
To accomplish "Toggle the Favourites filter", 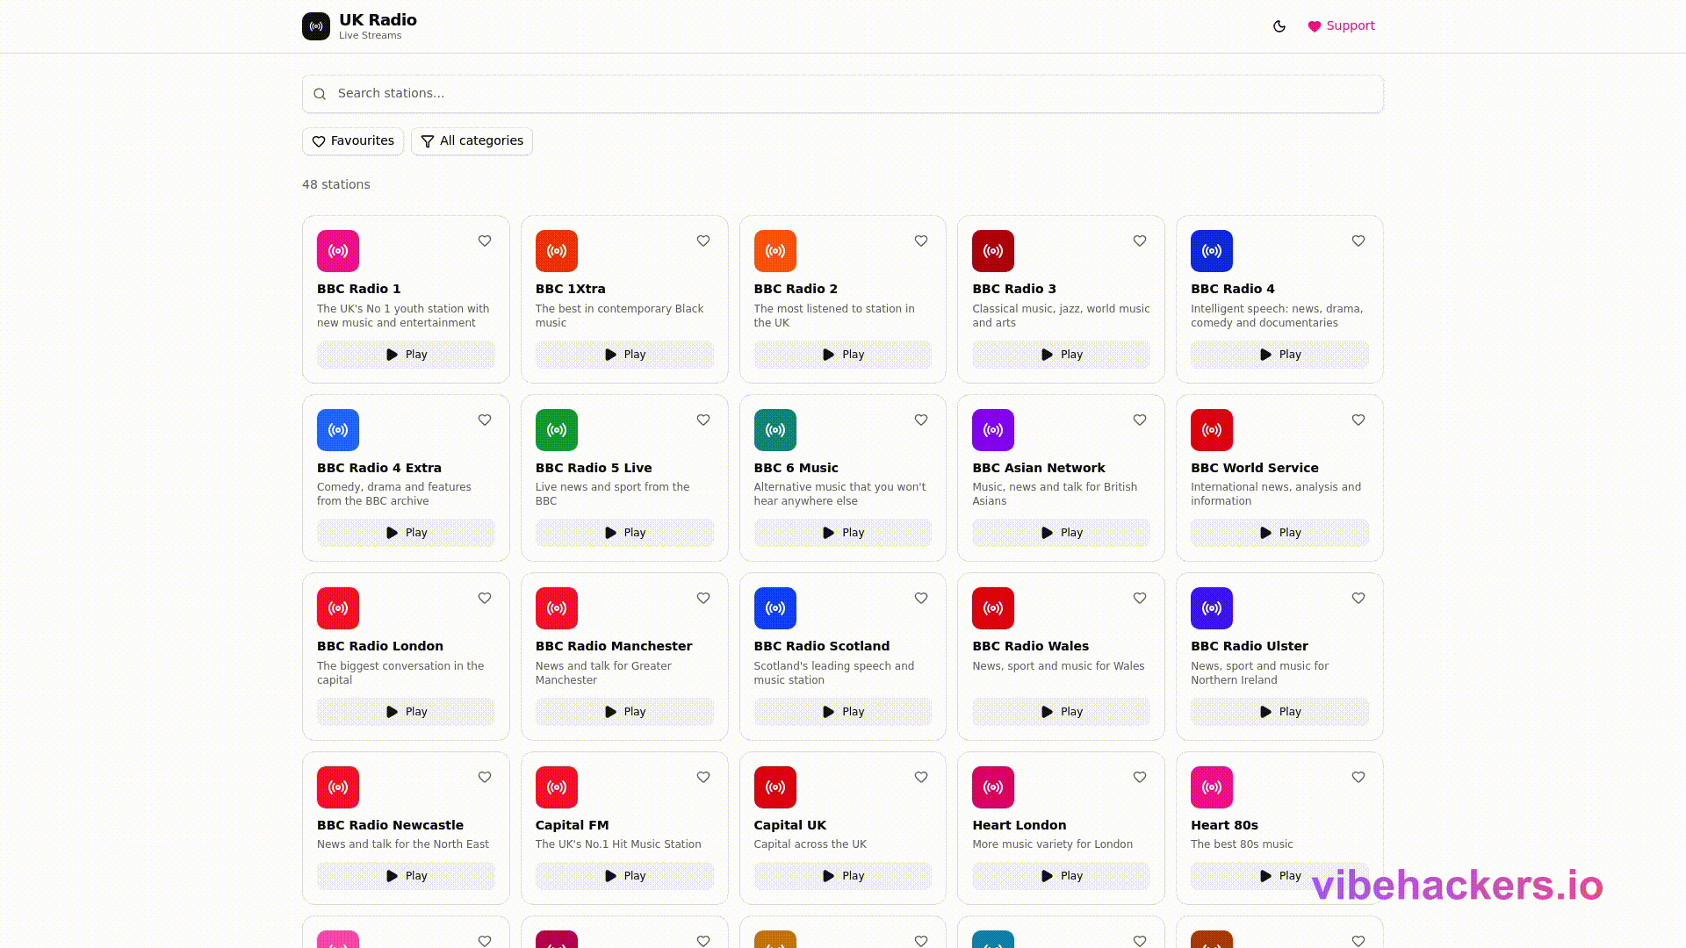I will pyautogui.click(x=353, y=141).
